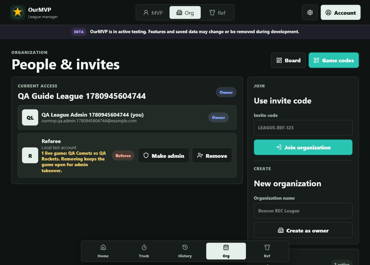370x265 pixels.
Task: Click the arrow icon in Join organization
Action: pyautogui.click(x=279, y=147)
